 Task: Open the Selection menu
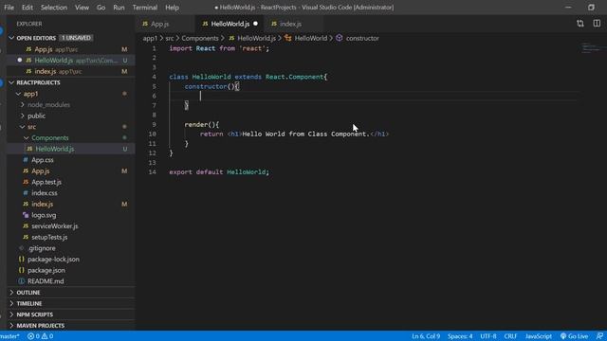coord(54,8)
